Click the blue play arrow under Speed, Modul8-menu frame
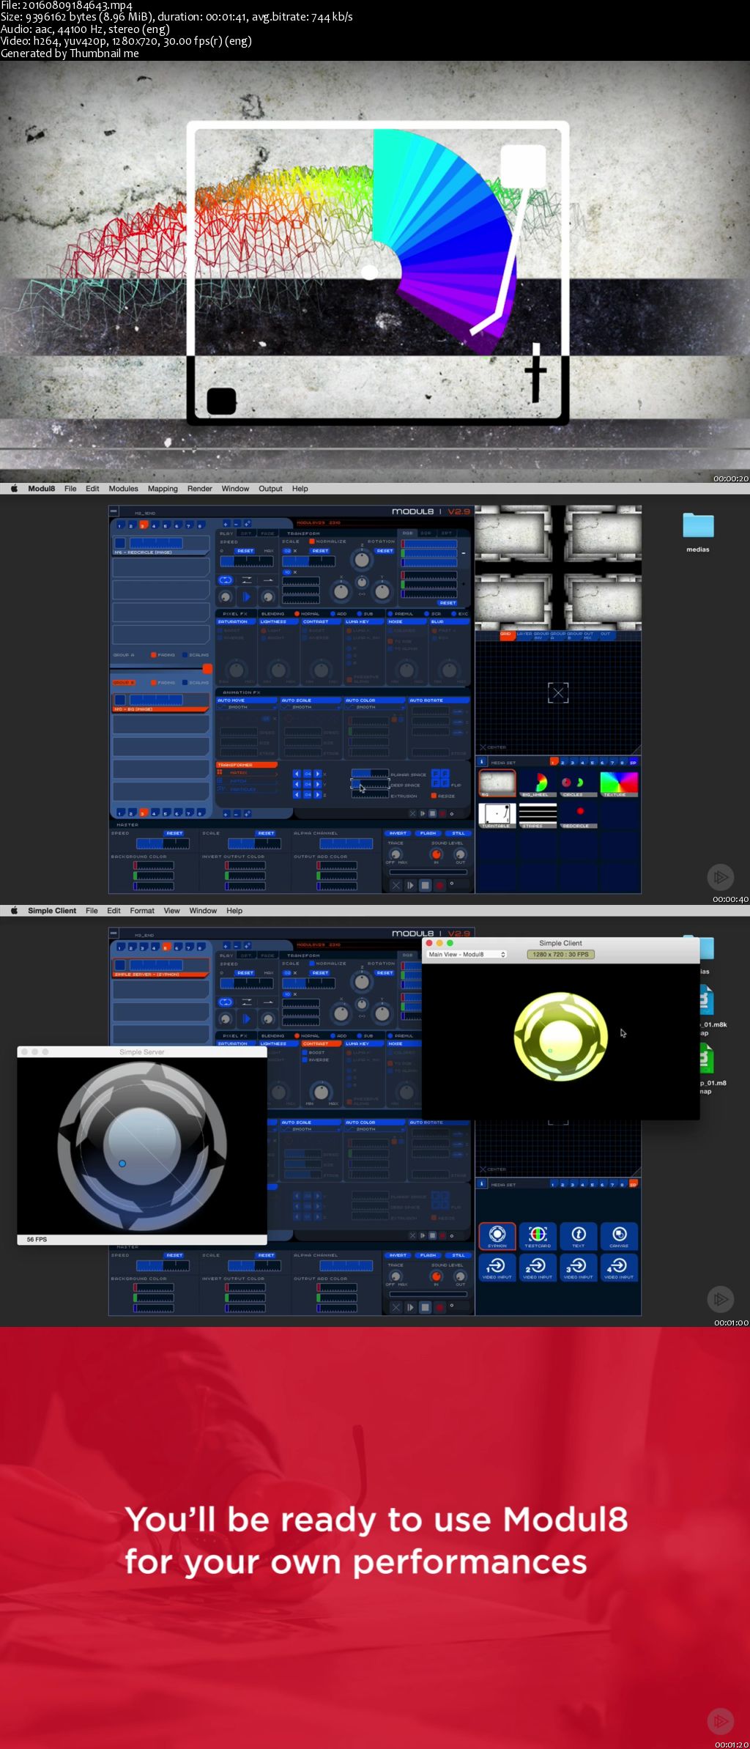This screenshot has height=1749, width=750. (246, 597)
